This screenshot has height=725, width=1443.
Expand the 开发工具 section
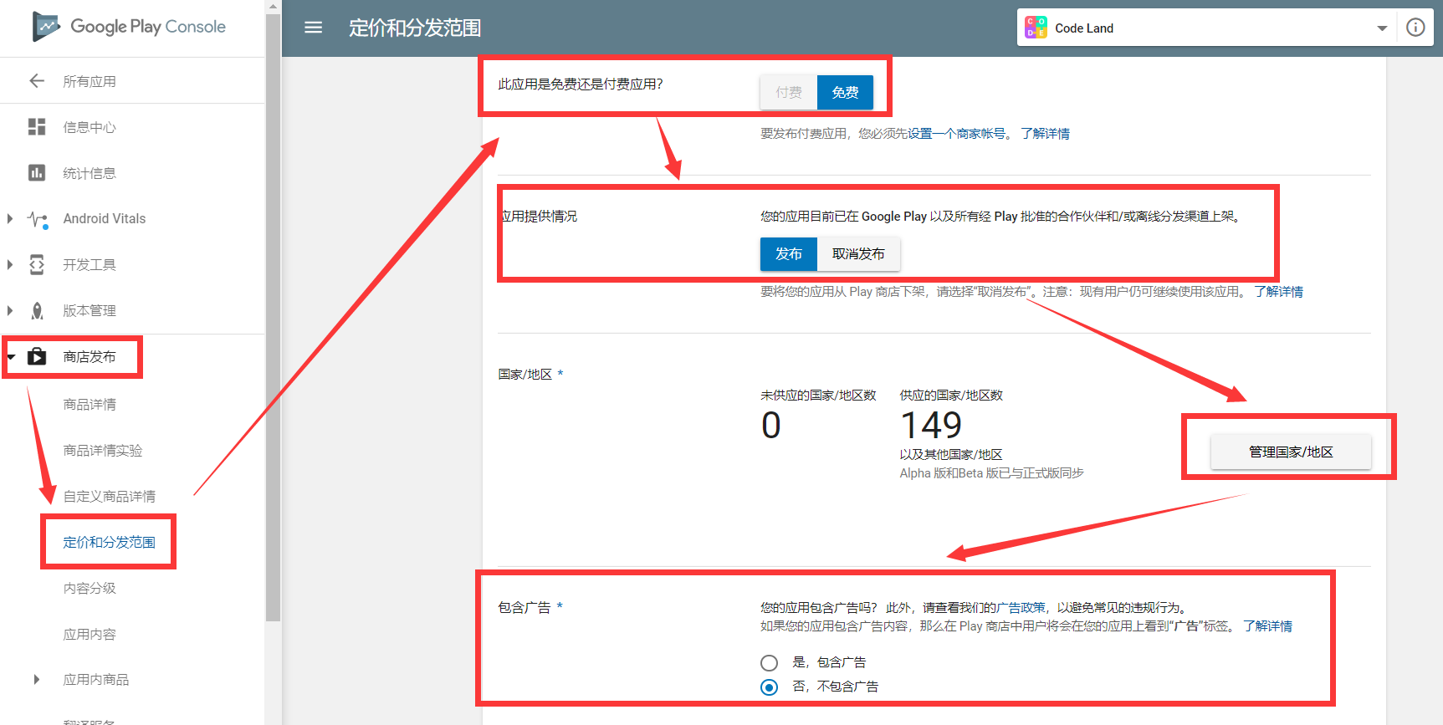[10, 265]
